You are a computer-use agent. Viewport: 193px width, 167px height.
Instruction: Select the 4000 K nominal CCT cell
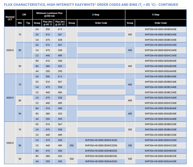click(x=10, y=98)
